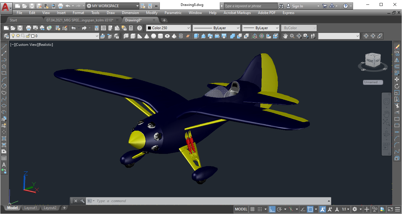Toggle layer 0 lock icon
Screen dimensions: 402x214
pyautogui.click(x=28, y=36)
